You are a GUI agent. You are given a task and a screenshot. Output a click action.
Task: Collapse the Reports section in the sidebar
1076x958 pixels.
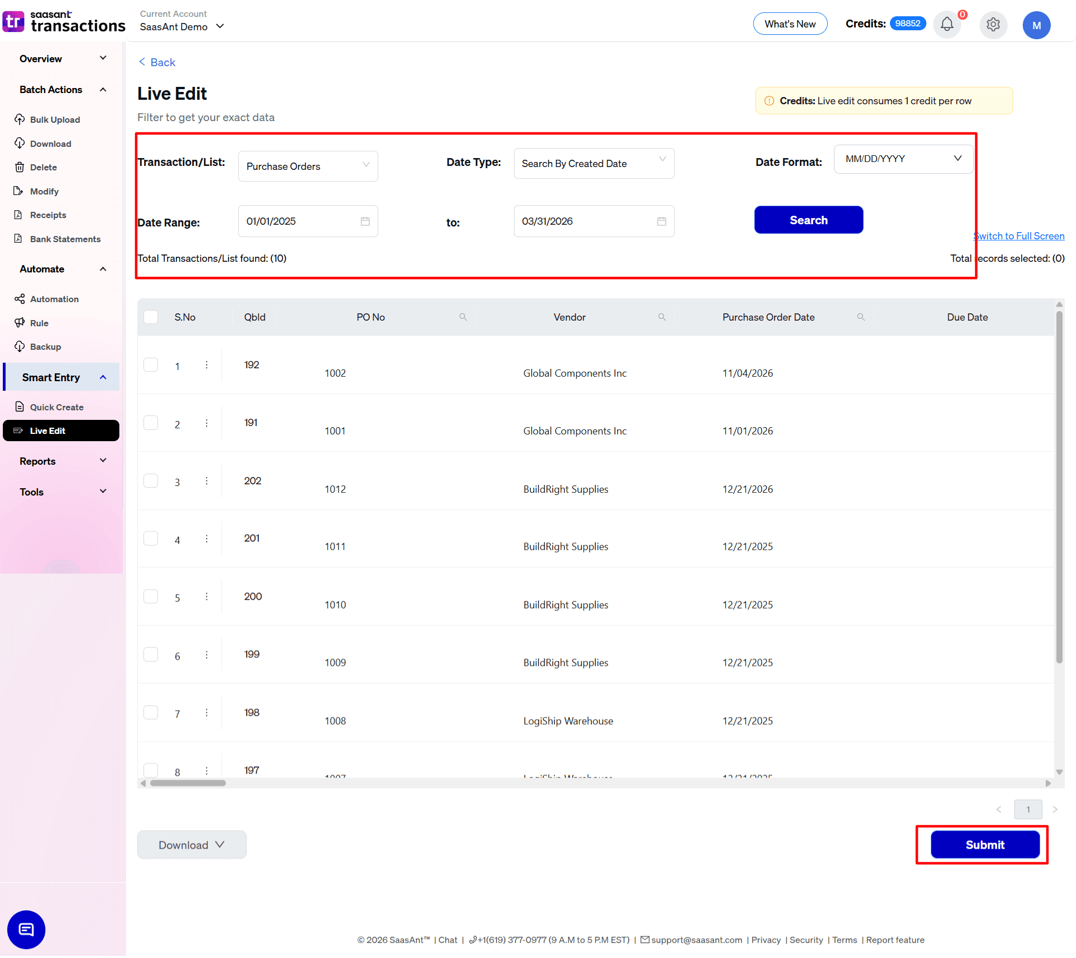pos(103,460)
